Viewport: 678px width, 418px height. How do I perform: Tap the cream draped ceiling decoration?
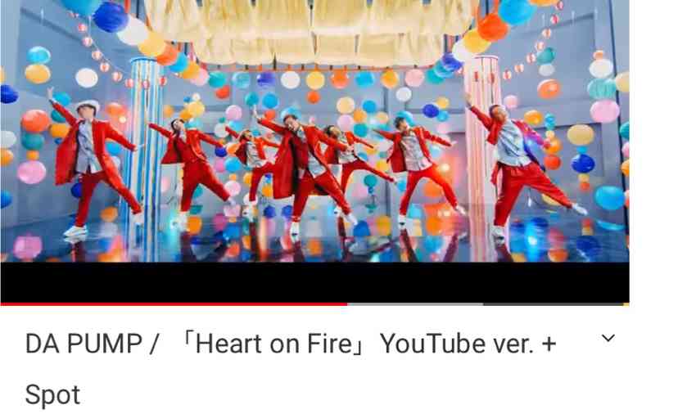[312, 31]
